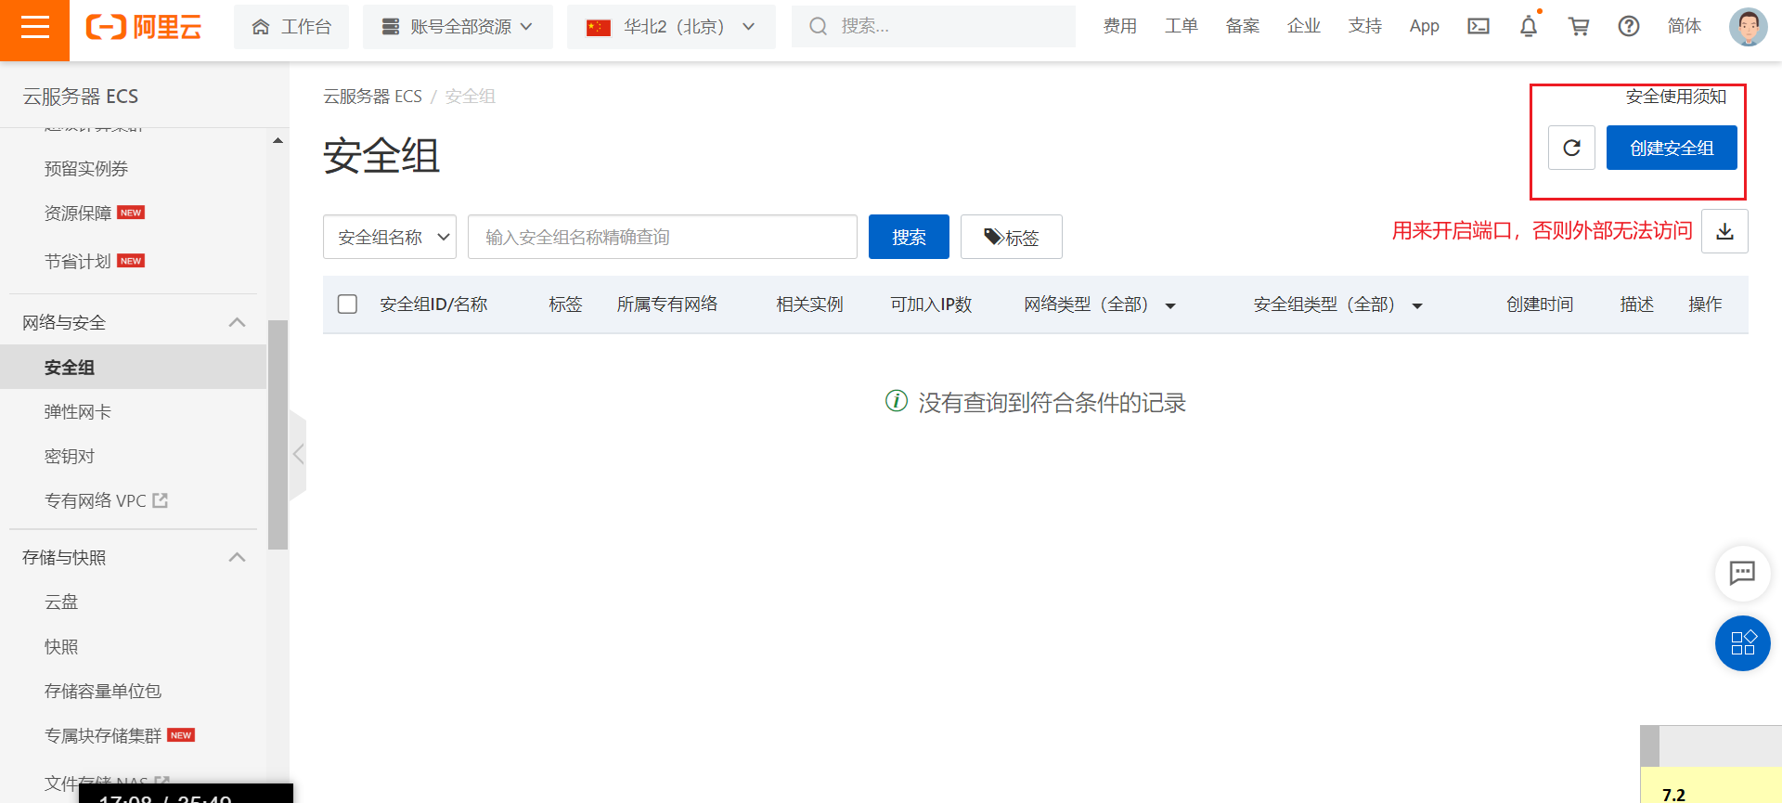The width and height of the screenshot is (1782, 803).
Task: Open the 标签 tag filter
Action: 1012,237
